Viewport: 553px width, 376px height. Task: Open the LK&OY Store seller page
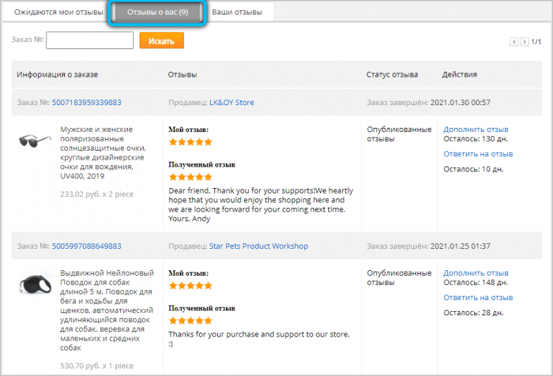coord(232,102)
